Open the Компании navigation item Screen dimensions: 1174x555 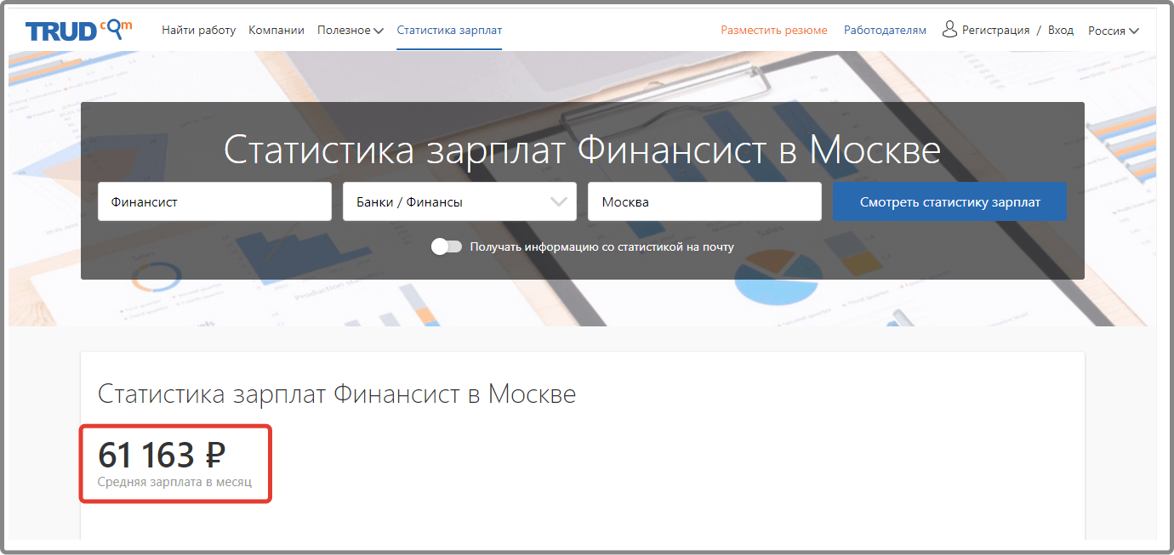coord(276,30)
